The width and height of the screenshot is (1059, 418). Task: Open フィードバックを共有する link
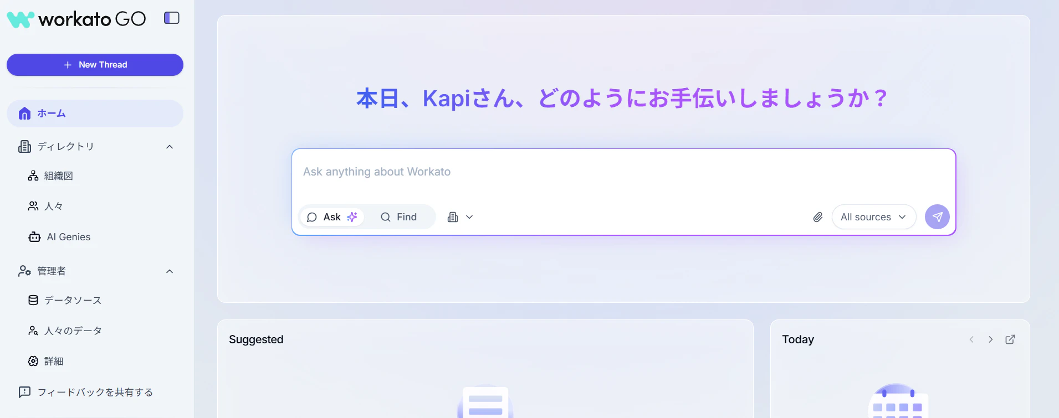[x=95, y=392]
